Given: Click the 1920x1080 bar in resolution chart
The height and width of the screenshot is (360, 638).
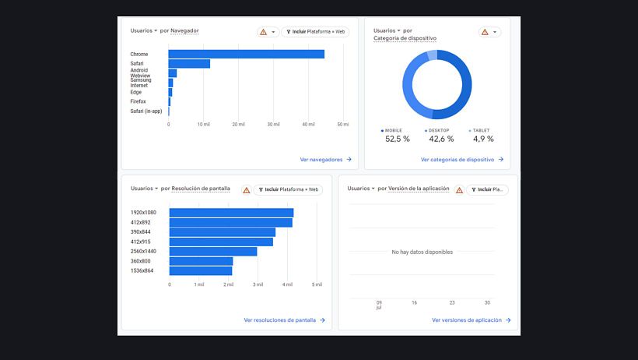Looking at the screenshot, I should click(231, 213).
